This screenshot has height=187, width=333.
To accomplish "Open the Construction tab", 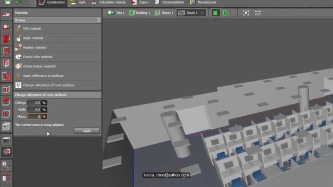I will [x=52, y=3].
